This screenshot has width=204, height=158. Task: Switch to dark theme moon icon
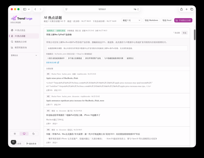point(33,134)
